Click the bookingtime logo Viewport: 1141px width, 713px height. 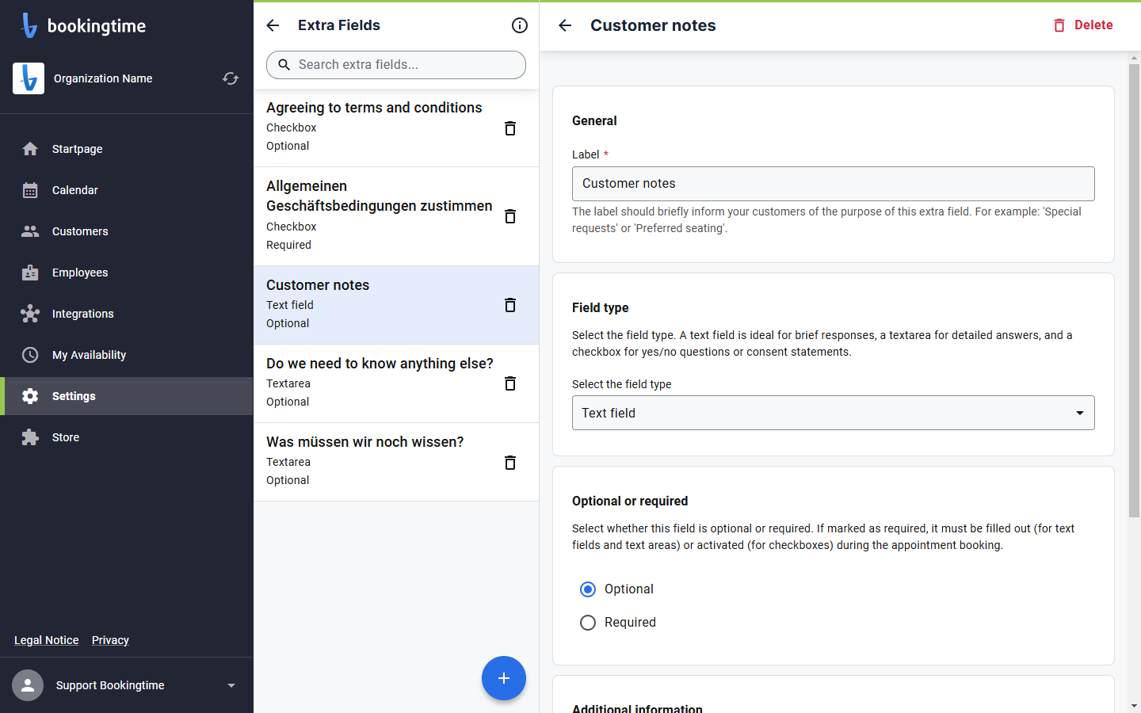pos(83,25)
